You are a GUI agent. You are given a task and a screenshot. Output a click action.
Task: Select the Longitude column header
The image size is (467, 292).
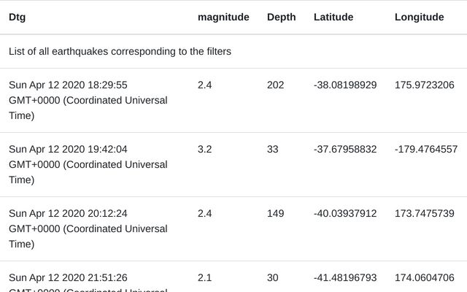click(x=419, y=18)
